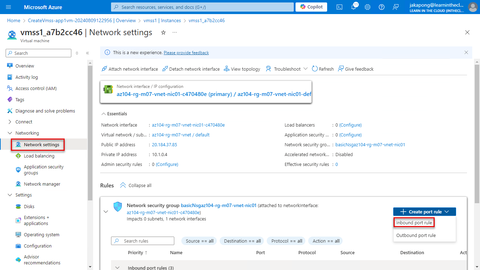480x270 pixels.
Task: Open Disks
Action: click(29, 206)
